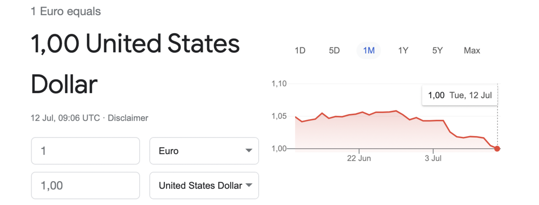Click the red data point on chart
Image resolution: width=539 pixels, height=205 pixels.
click(x=497, y=149)
